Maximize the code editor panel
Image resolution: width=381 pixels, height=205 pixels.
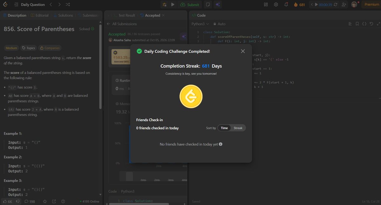coord(378,24)
